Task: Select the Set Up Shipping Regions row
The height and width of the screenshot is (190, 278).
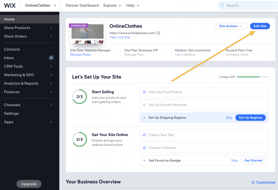Action: click(204, 118)
